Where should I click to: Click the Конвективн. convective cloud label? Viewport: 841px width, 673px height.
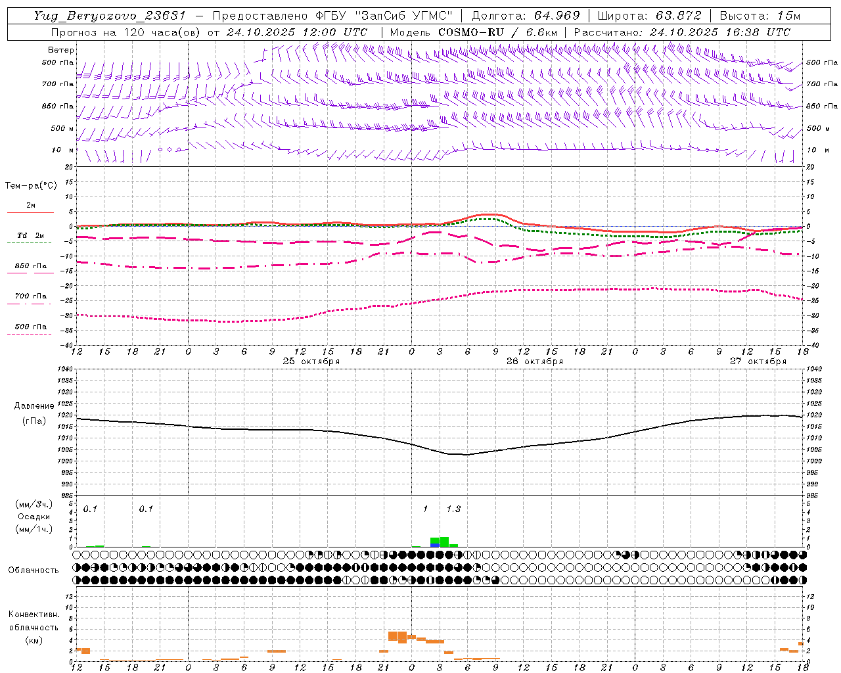click(x=34, y=615)
